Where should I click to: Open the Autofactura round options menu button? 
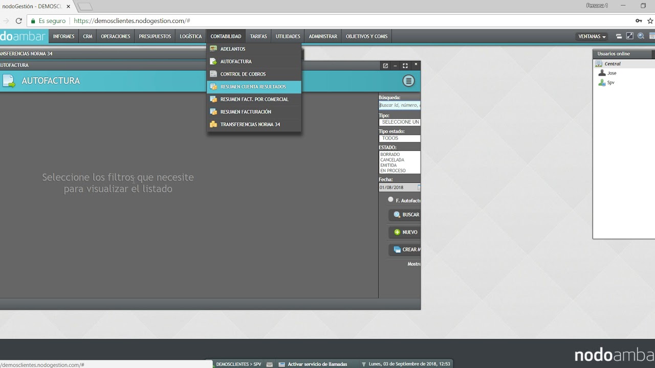[x=408, y=81]
